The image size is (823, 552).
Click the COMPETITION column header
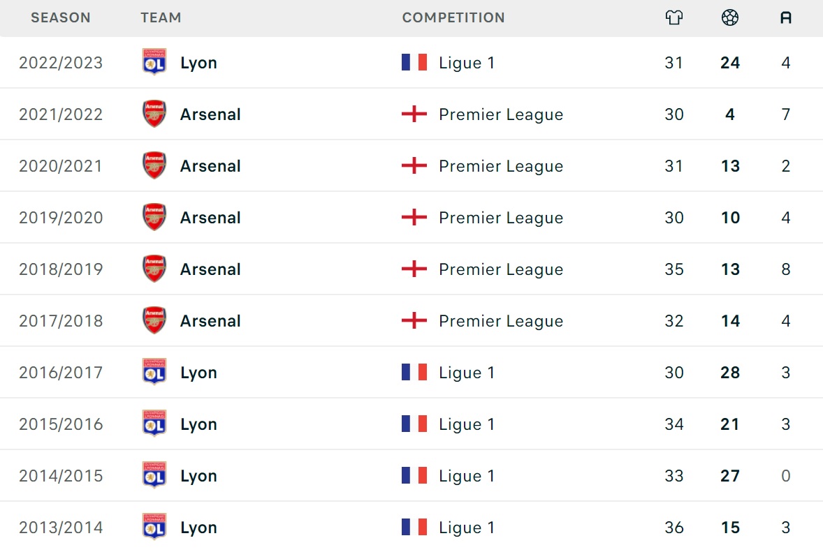click(x=453, y=18)
